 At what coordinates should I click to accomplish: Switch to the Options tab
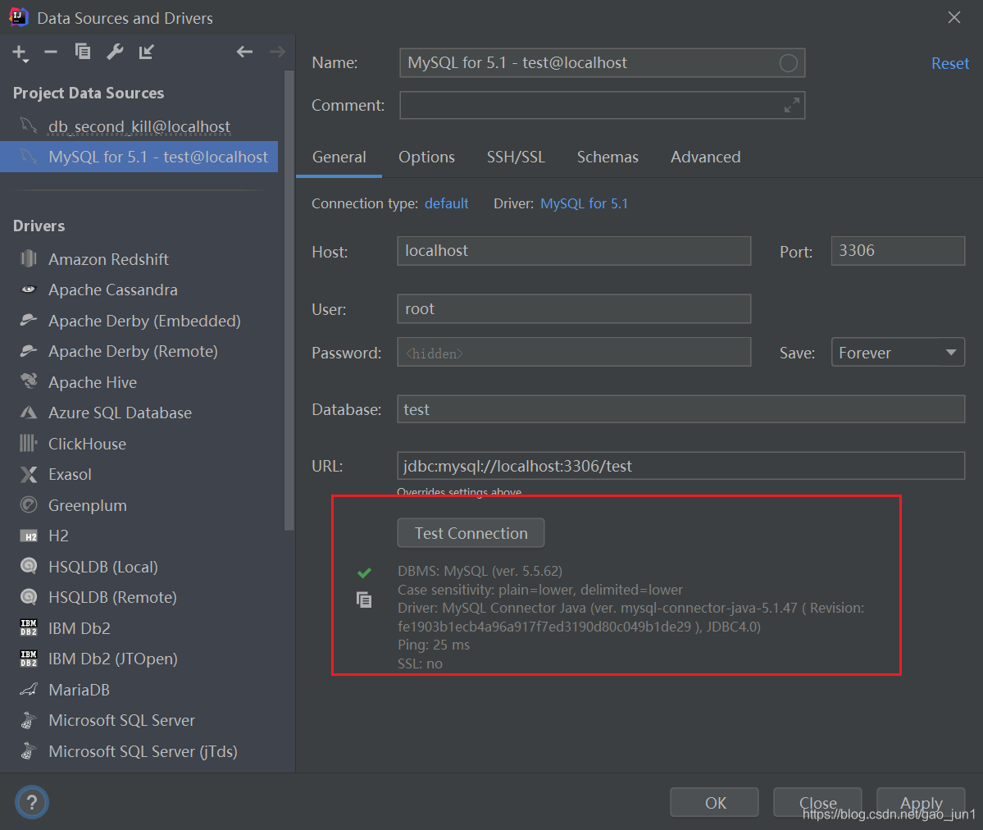point(426,157)
